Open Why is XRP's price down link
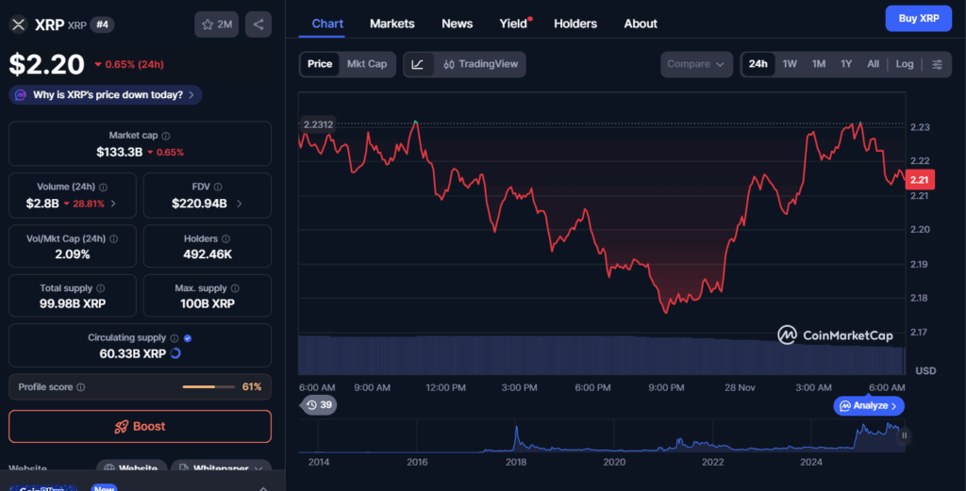 [106, 94]
